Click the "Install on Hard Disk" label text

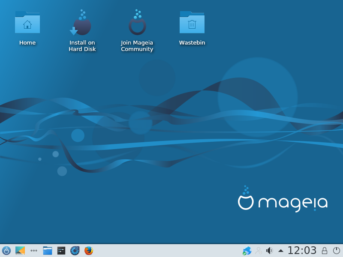[x=82, y=46]
